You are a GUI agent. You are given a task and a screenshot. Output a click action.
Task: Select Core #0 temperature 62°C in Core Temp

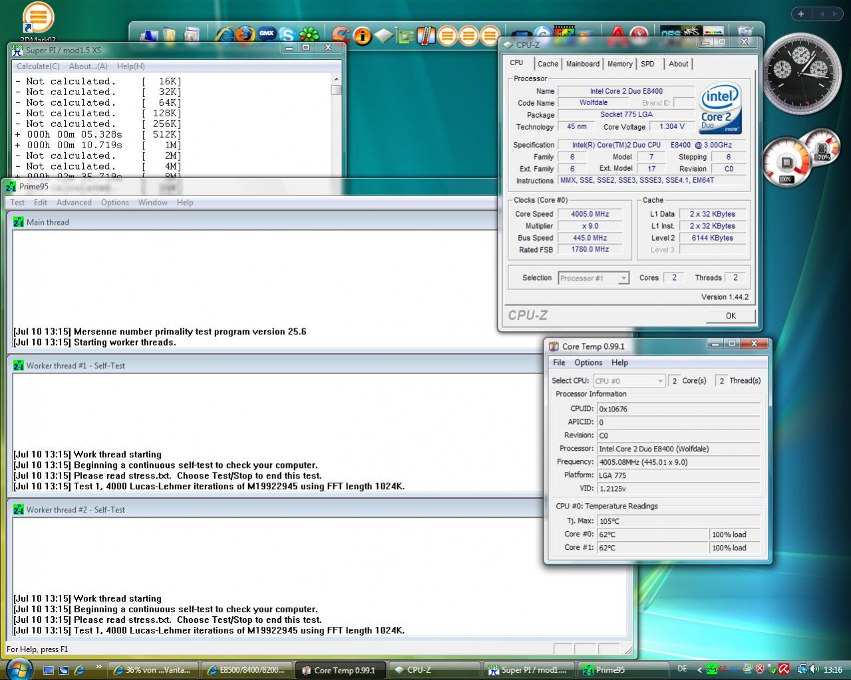[652, 534]
